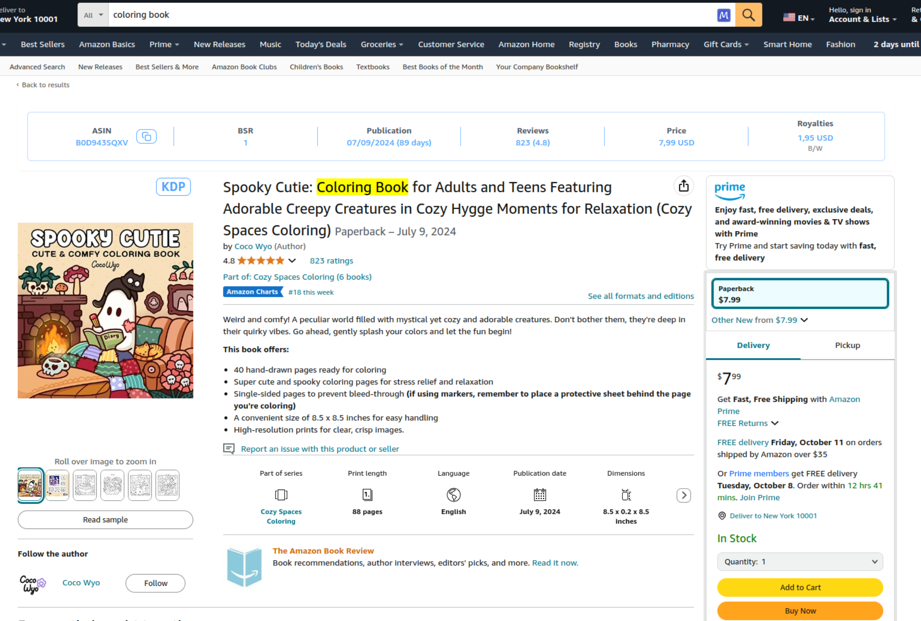
Task: Select the third coloring page thumbnail
Action: click(x=85, y=485)
